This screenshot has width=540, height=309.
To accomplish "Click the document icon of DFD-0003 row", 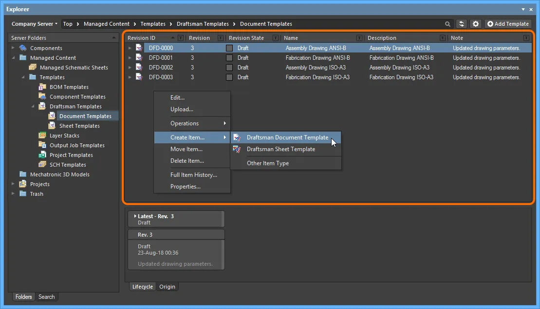I will point(139,77).
